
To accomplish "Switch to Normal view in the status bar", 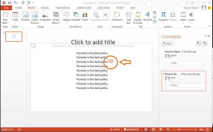I will pos(146,129).
